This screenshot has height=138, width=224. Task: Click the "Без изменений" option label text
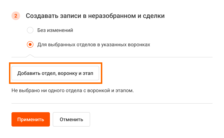tap(55, 30)
